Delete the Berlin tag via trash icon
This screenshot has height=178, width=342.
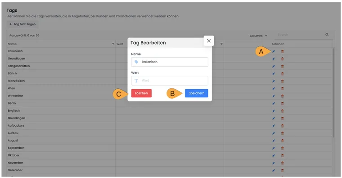click(x=283, y=104)
